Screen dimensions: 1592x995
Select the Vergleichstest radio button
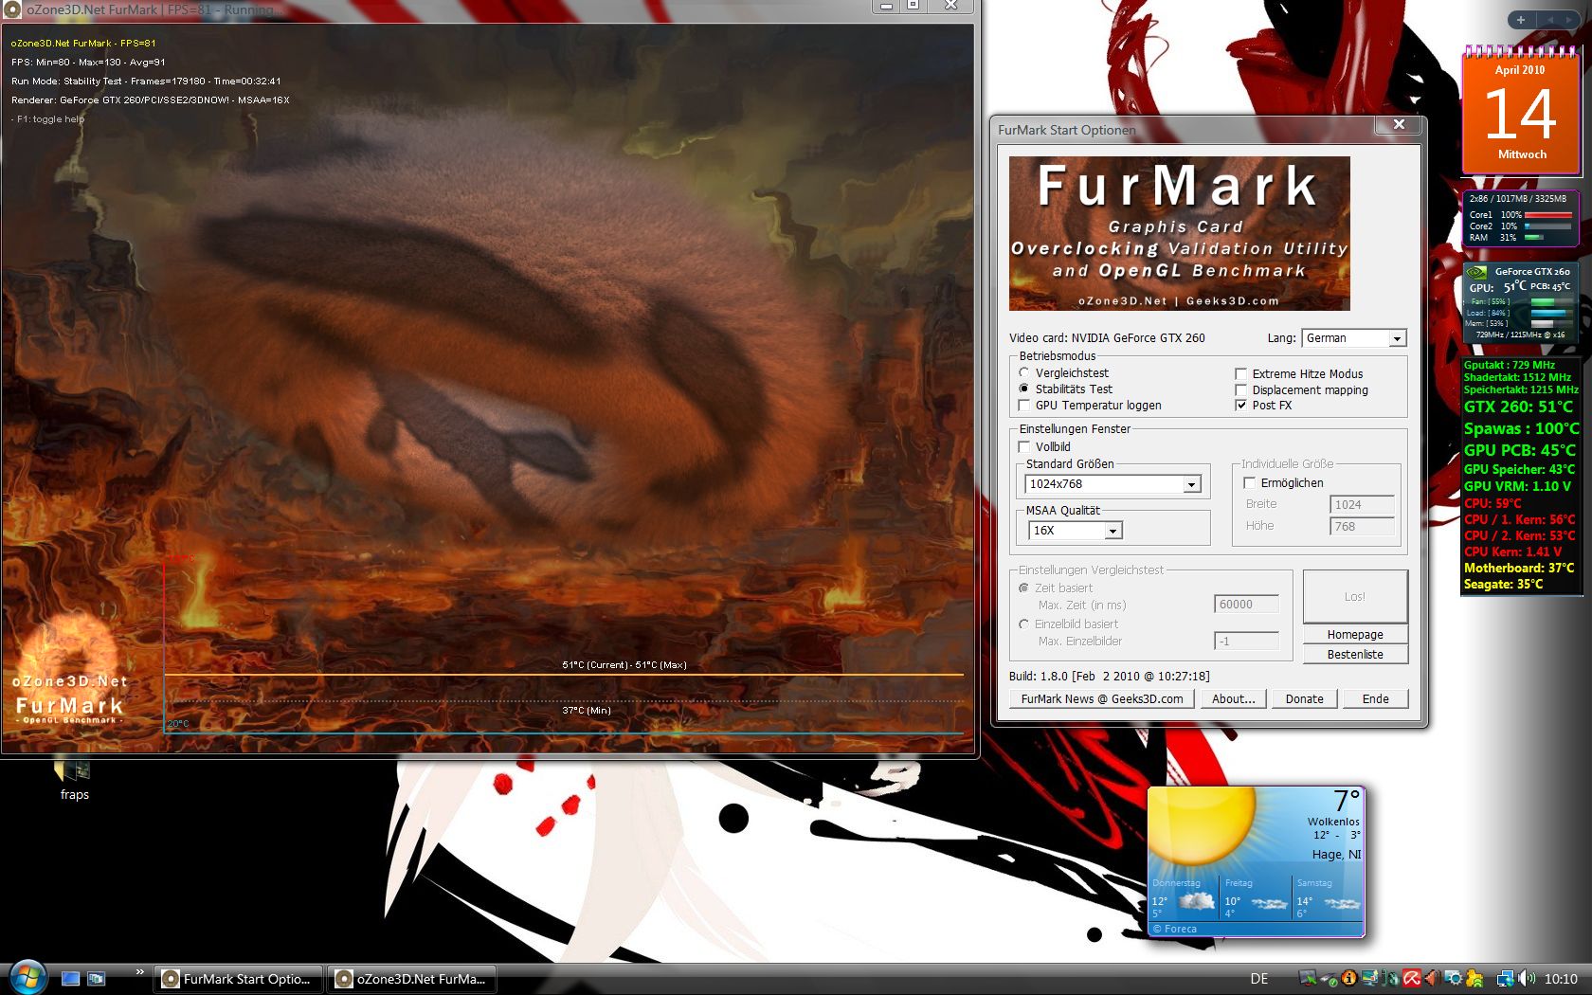pos(1023,373)
